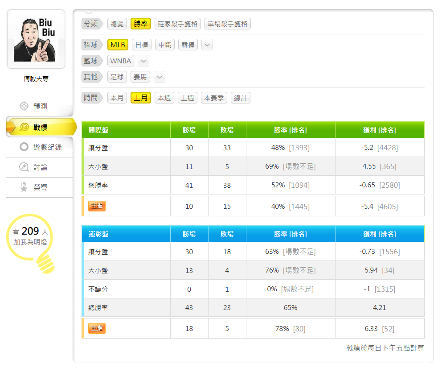Image resolution: width=442 pixels, height=368 pixels.
Task: Click the 籃球 label tag
Action: [x=92, y=61]
